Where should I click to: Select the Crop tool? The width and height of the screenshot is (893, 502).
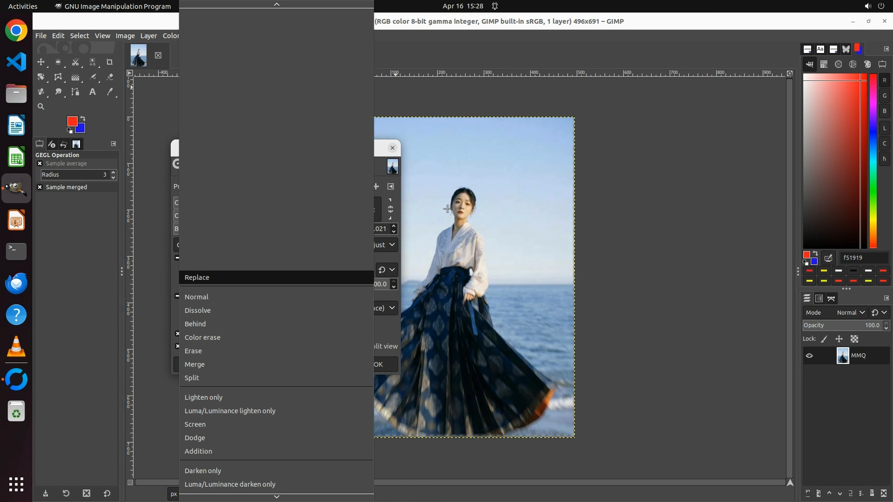pyautogui.click(x=110, y=62)
